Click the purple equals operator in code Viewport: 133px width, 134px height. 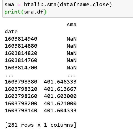point(19,5)
